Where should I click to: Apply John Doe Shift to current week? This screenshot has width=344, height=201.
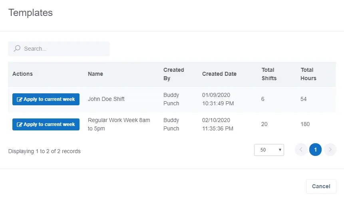[46, 99]
